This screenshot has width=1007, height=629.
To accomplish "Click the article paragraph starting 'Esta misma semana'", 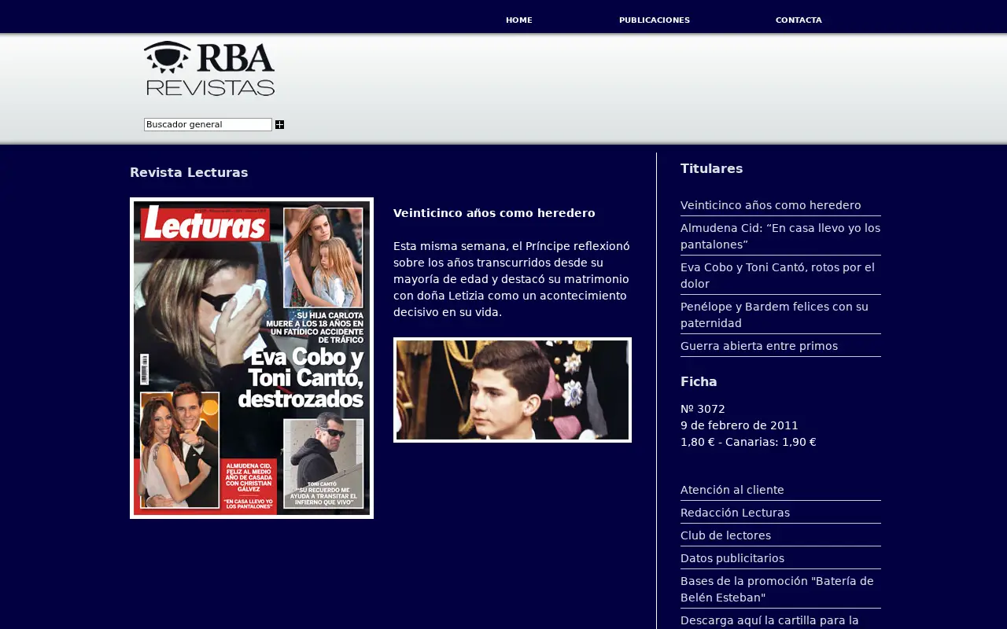I will point(512,279).
